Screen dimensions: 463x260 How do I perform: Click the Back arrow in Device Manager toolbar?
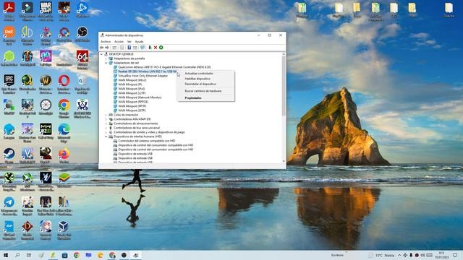coord(101,48)
